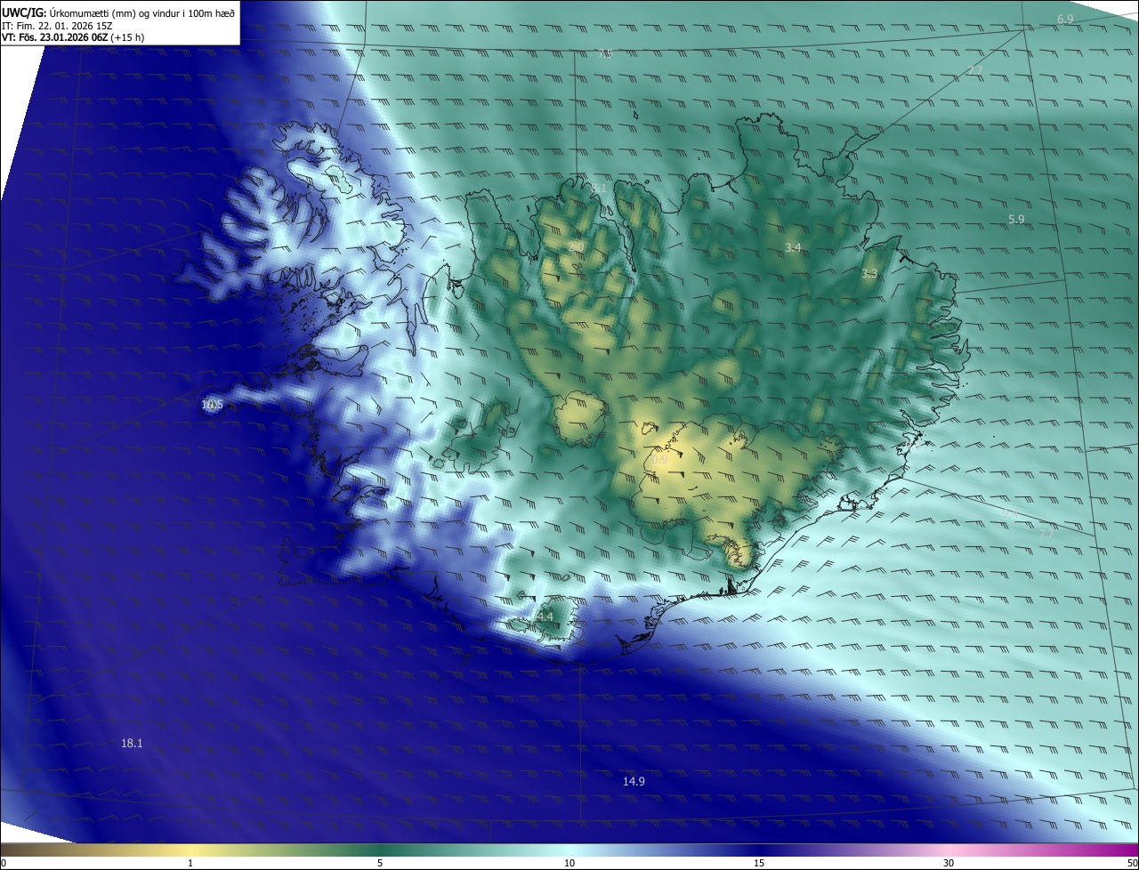1139x870 pixels.
Task: Click the 5.9 value label east of Iceland
Action: (x=1016, y=219)
